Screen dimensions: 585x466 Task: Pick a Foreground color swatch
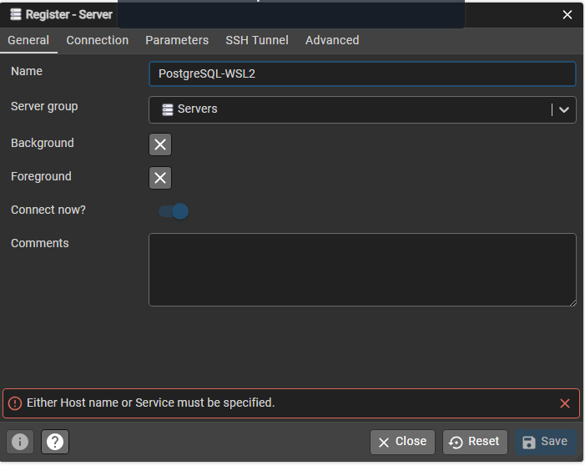point(160,178)
